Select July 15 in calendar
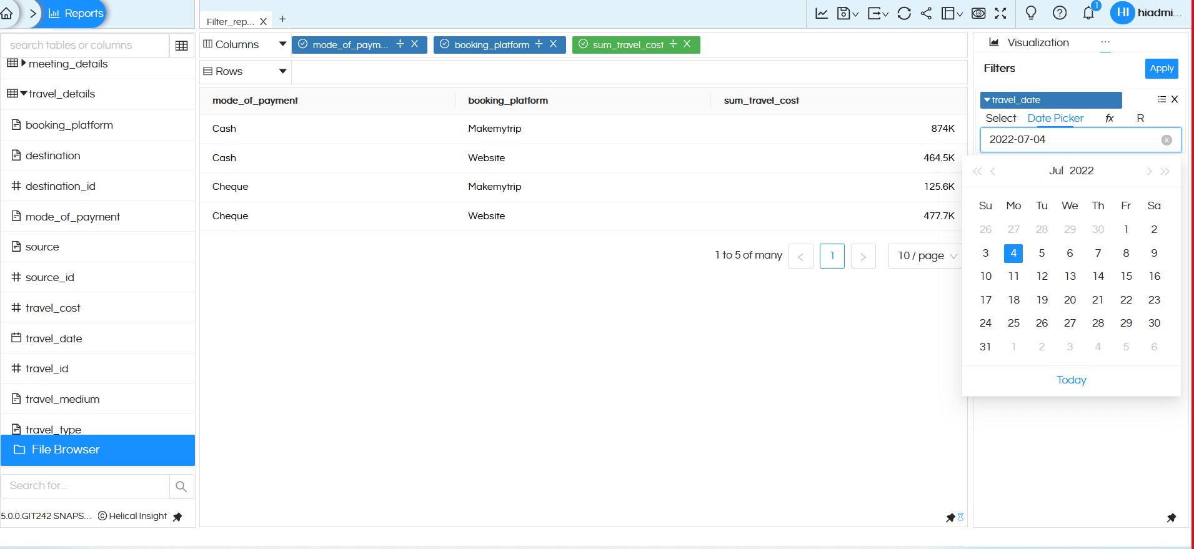1194x549 pixels. (x=1126, y=277)
